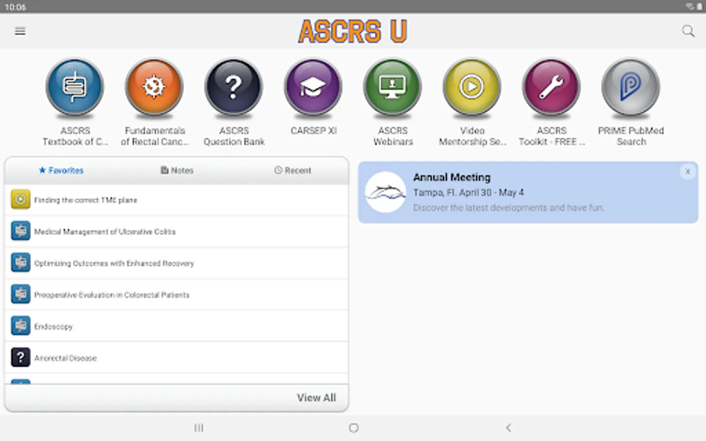The height and width of the screenshot is (441, 706).
Task: Select 'ASCRS Webinars' label text
Action: (393, 136)
